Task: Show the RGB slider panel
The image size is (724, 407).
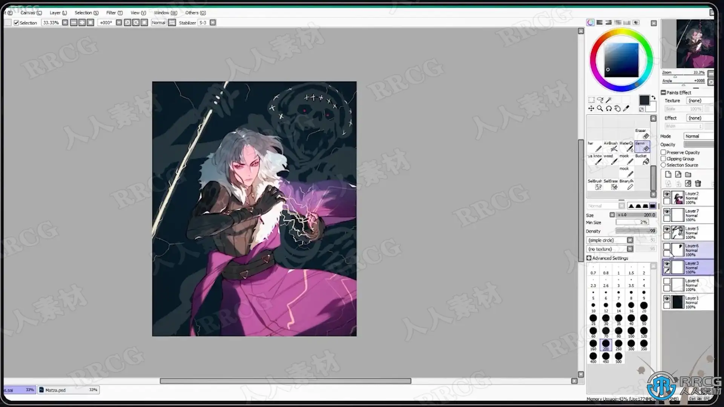Action: coord(599,23)
